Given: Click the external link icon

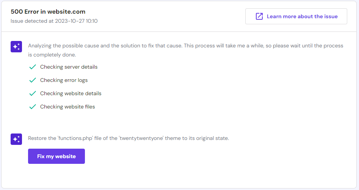Looking at the screenshot, I should [x=259, y=16].
